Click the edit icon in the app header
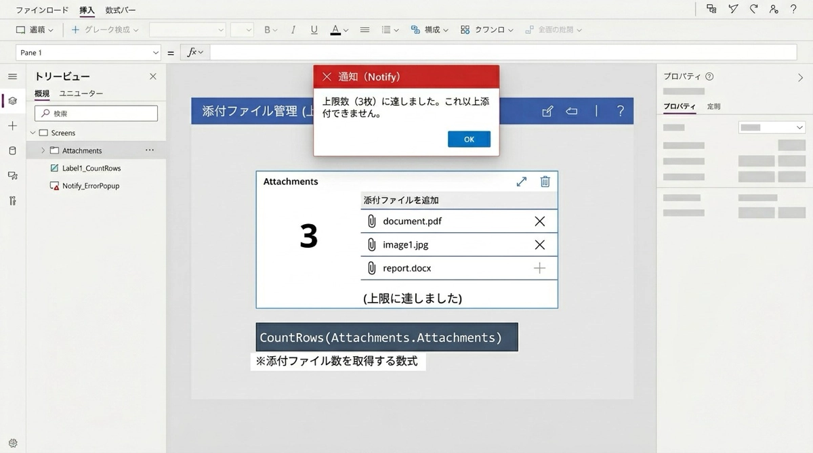The height and width of the screenshot is (453, 813). pyautogui.click(x=547, y=111)
